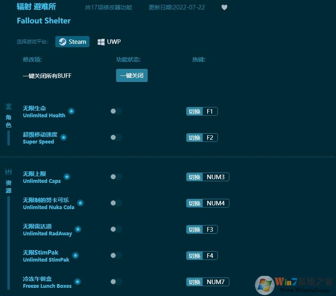This screenshot has height=296, width=336.
Task: Click the F4 hotkey field
Action: coord(210,255)
